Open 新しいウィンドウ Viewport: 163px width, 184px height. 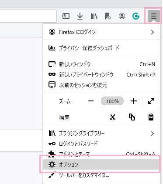coord(102,64)
